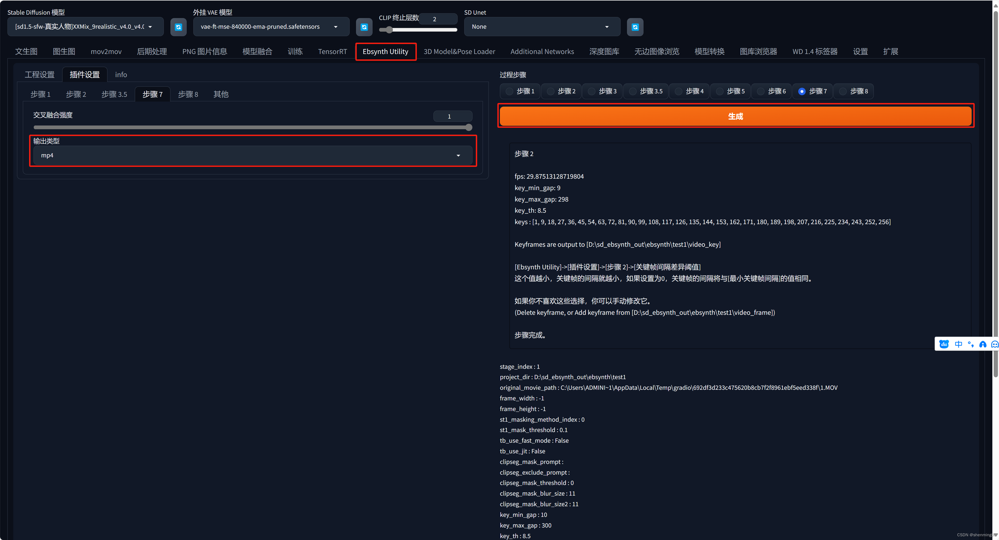Open the Additional Networks tab
999x540 pixels.
click(542, 52)
